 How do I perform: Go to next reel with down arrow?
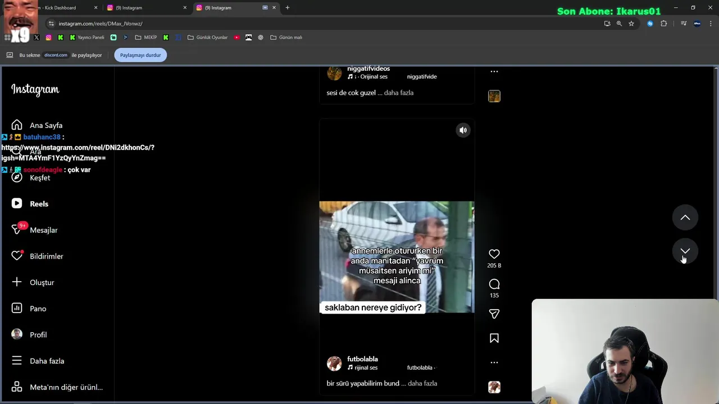(x=685, y=251)
